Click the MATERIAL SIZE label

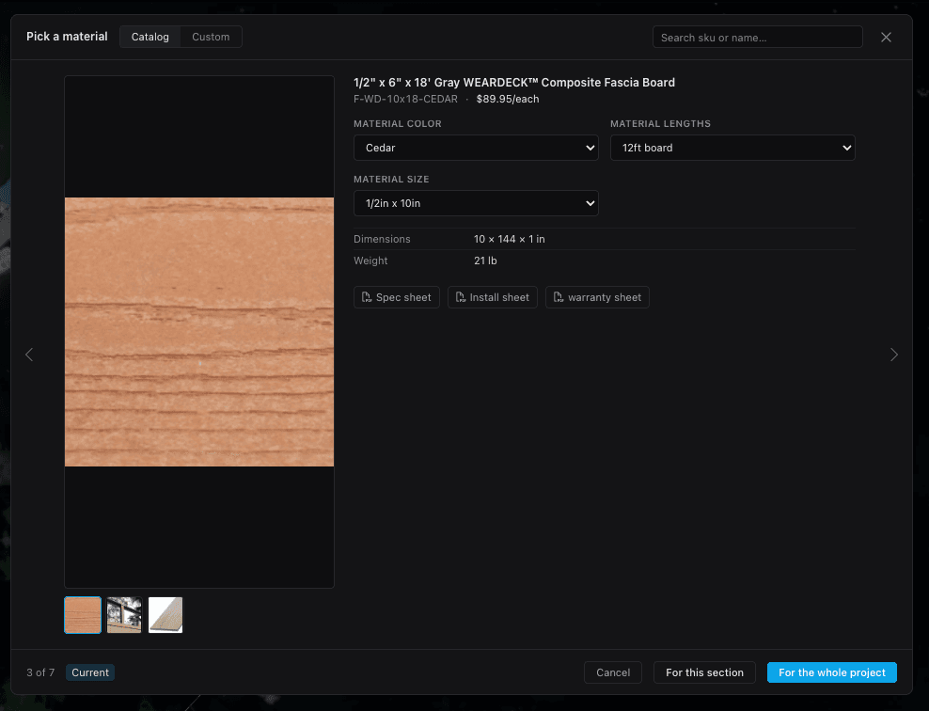pos(391,179)
